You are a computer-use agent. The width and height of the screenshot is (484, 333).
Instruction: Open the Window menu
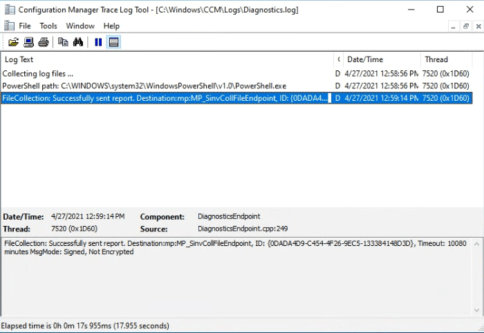[80, 26]
